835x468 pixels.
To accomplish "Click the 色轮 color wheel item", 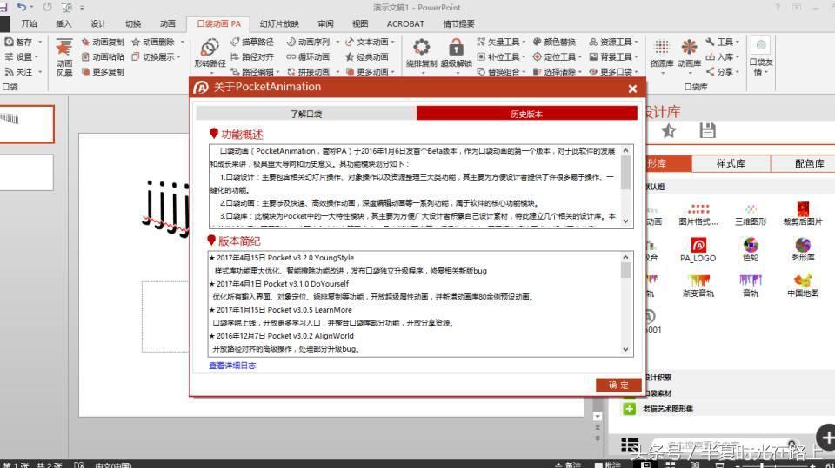I will pos(750,249).
